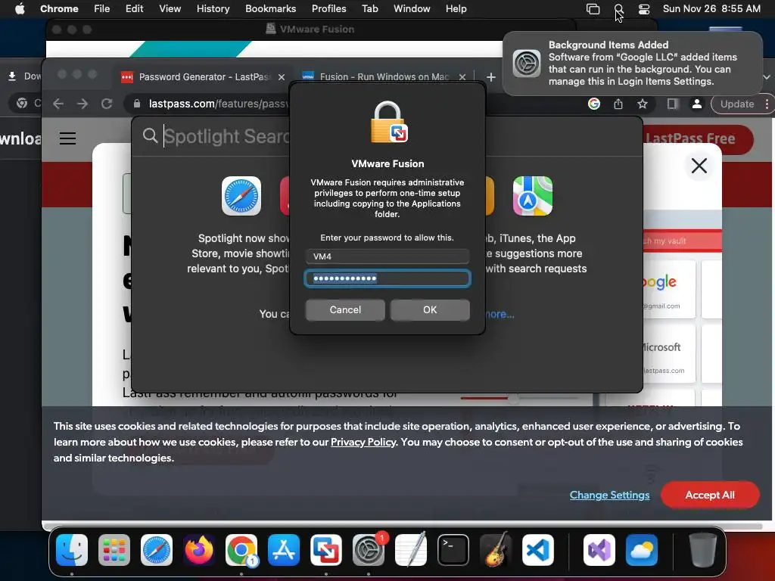Open GarageBand from the Dock
775x581 pixels.
tap(496, 550)
